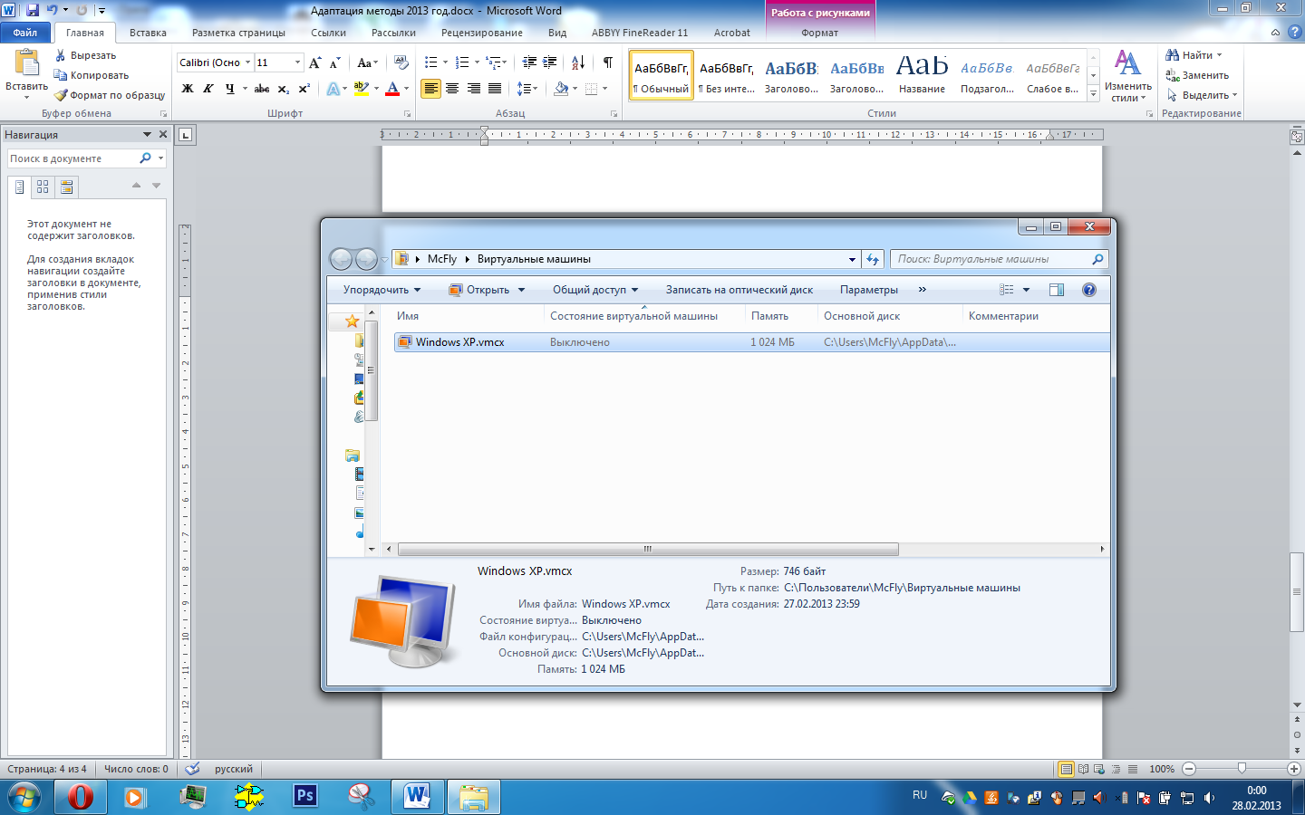Open the Opera browser from the taskbar
Viewport: 1305px width, 815px height.
pyautogui.click(x=81, y=796)
